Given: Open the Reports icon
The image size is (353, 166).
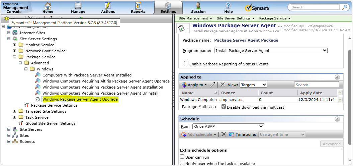Looking at the screenshot, I should coord(138,6).
